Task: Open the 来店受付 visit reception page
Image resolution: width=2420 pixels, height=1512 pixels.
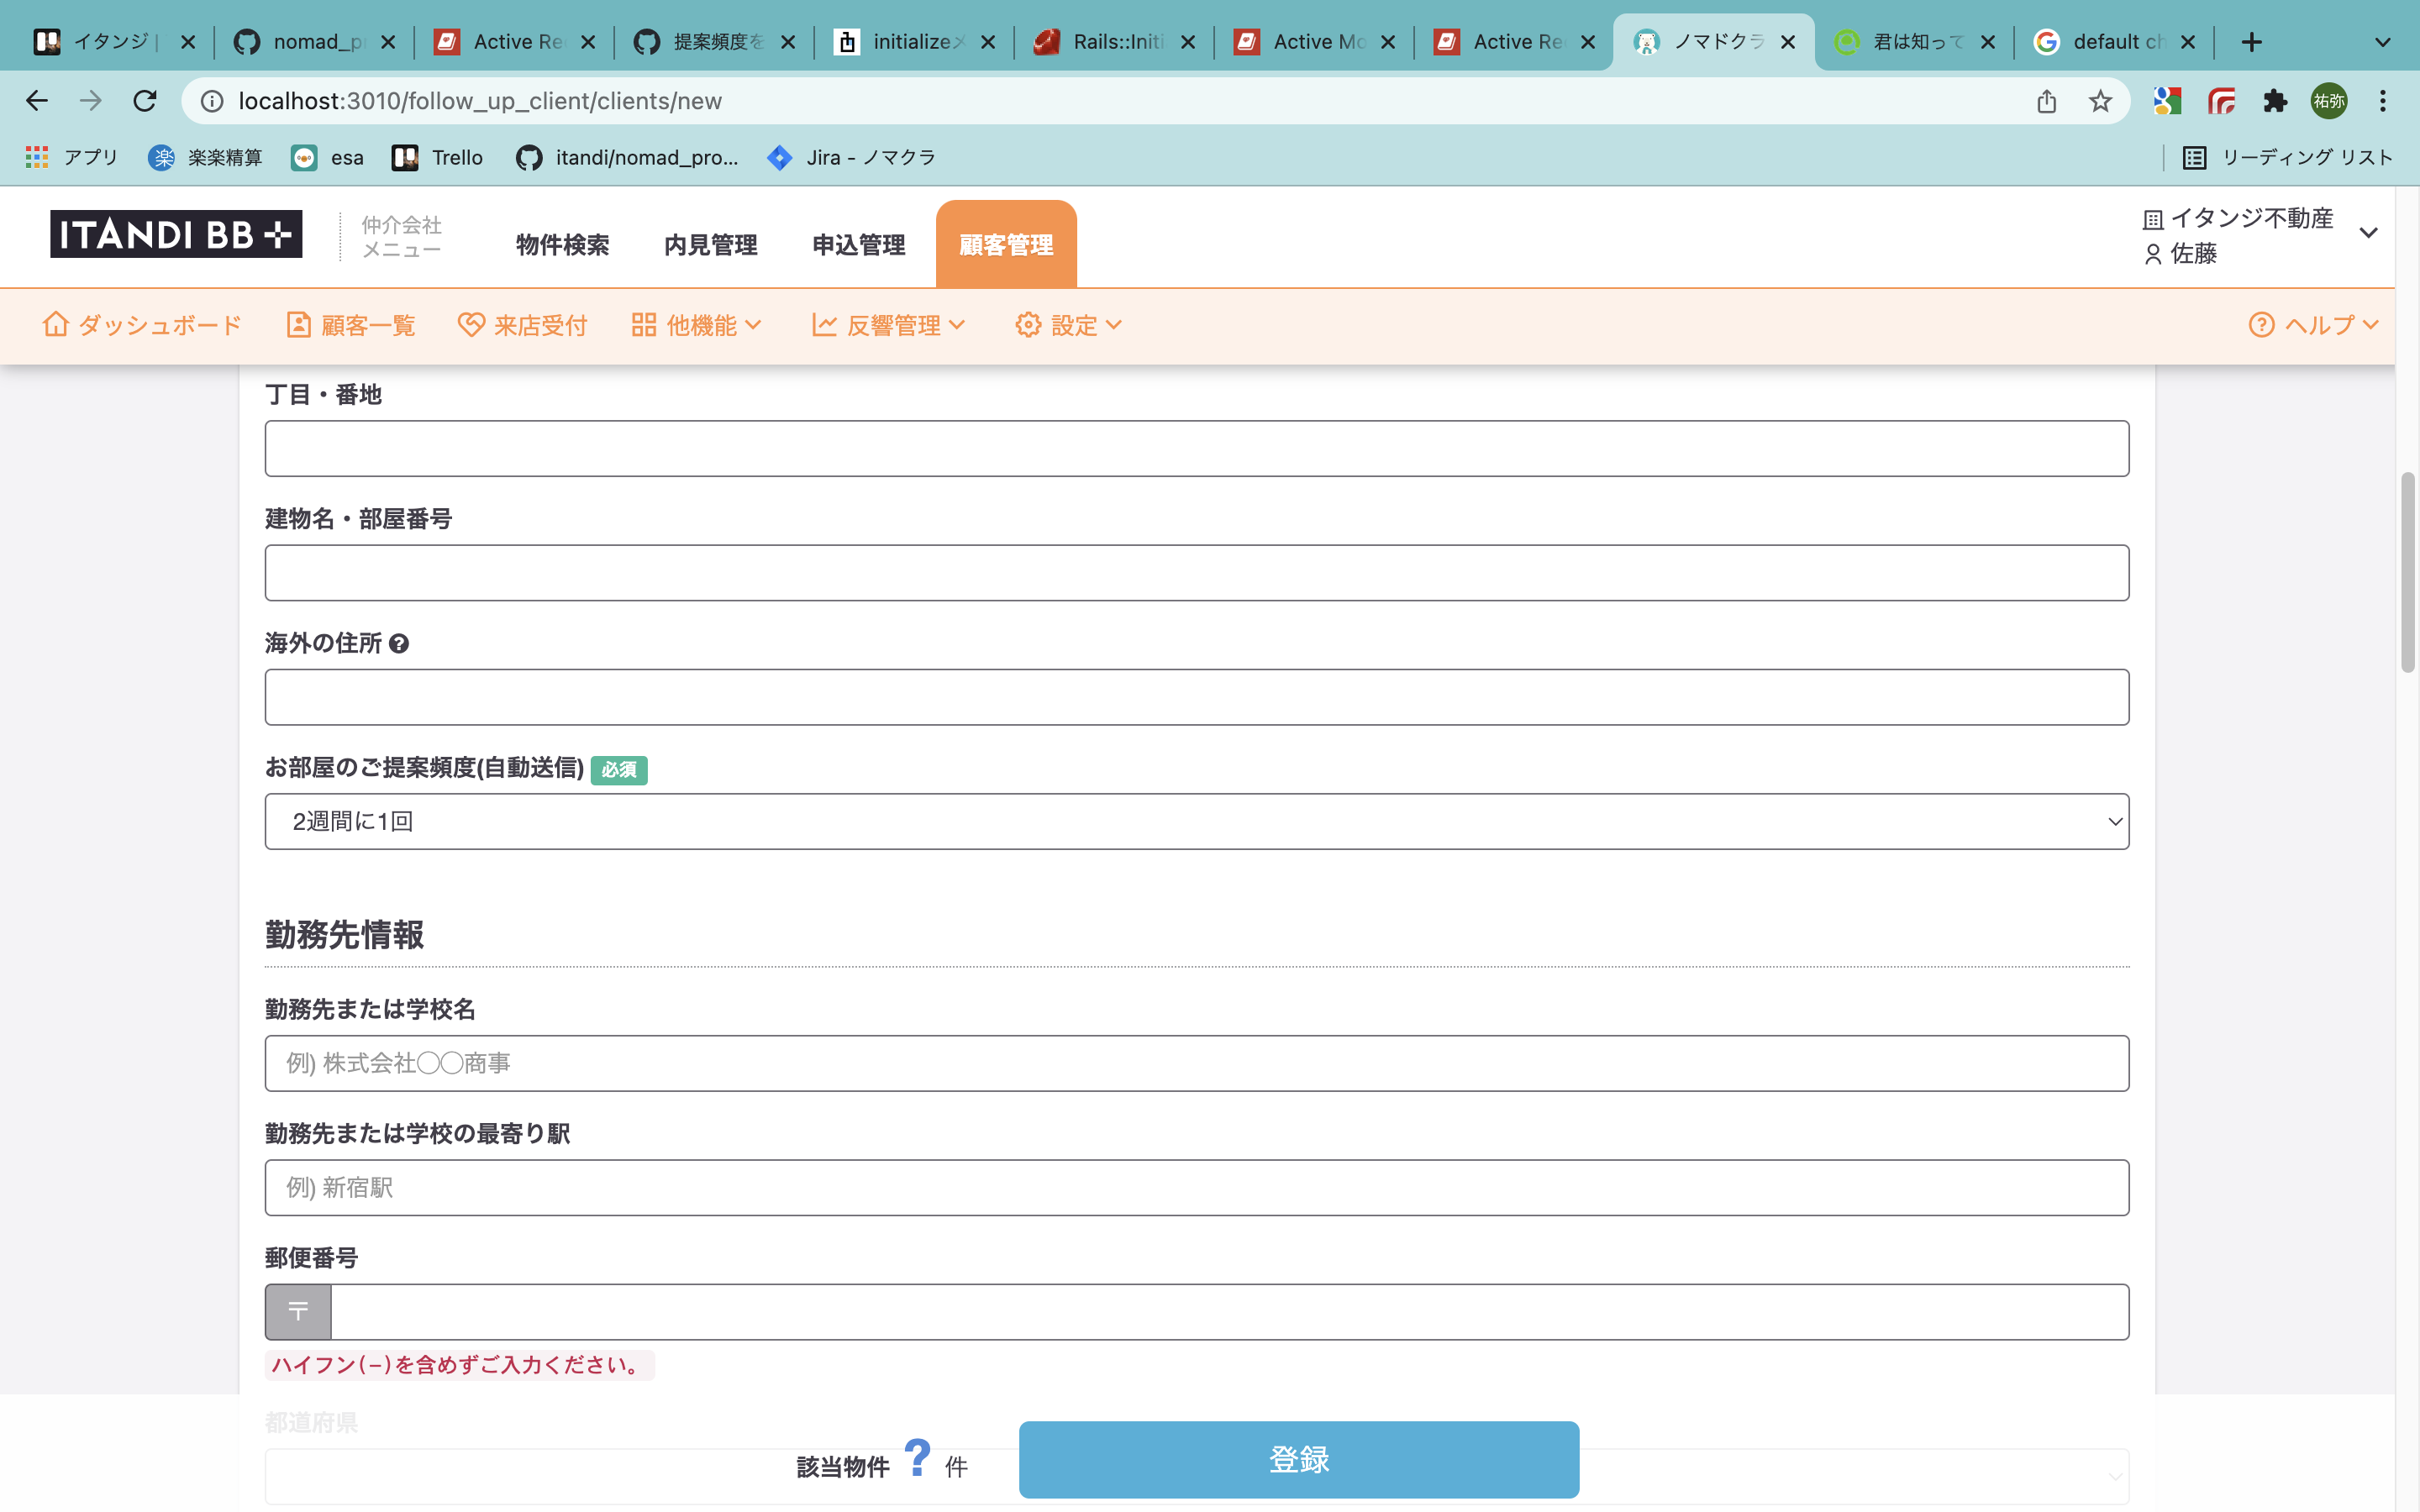Action: click(x=522, y=325)
